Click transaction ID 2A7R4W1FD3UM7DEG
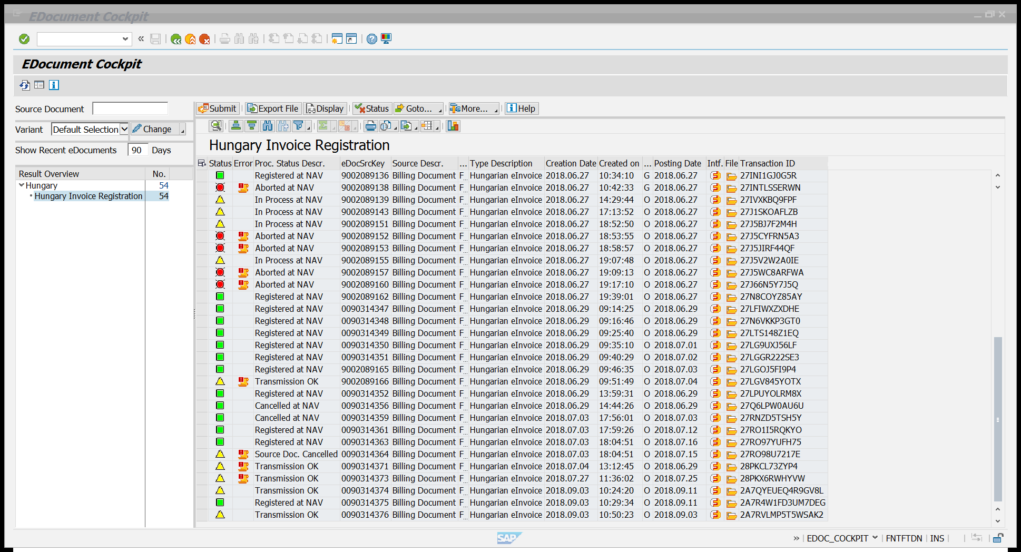Viewport: 1021px width, 552px height. point(783,503)
